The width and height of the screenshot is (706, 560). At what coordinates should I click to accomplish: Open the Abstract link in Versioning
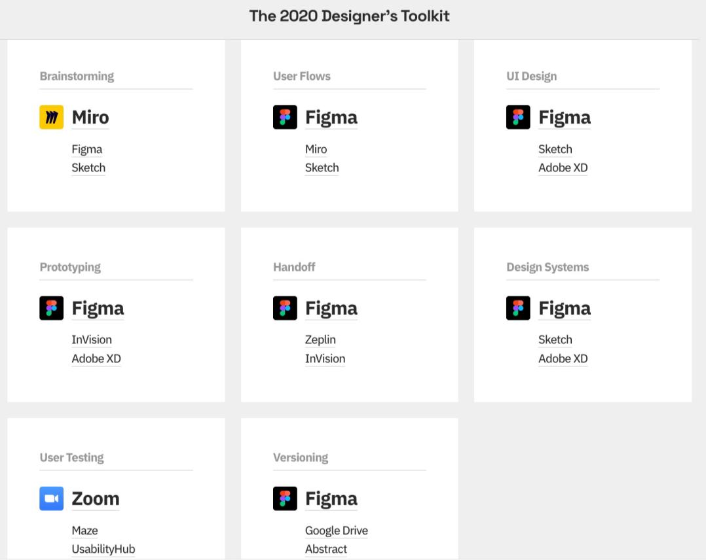(326, 549)
